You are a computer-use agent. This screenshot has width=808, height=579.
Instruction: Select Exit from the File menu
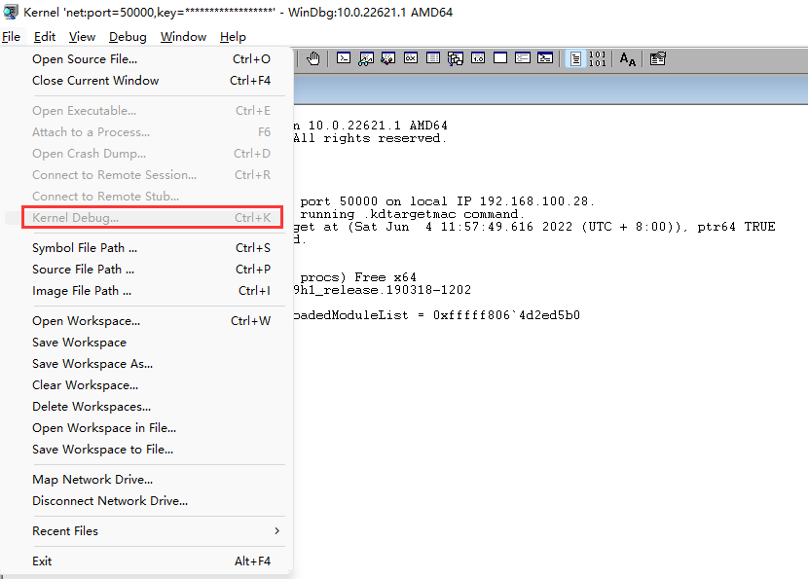pyautogui.click(x=147, y=561)
